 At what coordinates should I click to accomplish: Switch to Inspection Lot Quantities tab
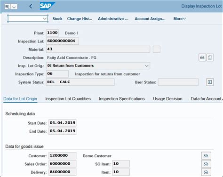(68, 99)
